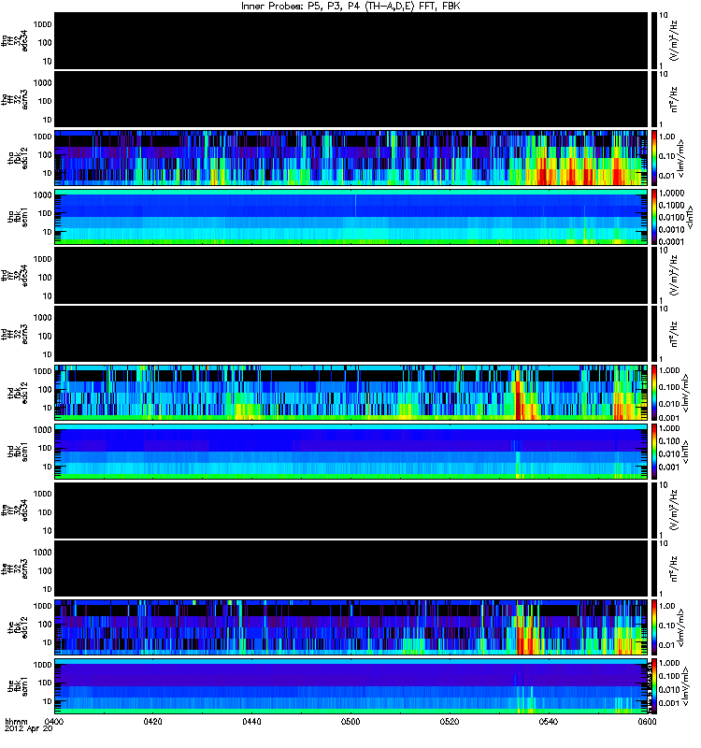Image resolution: width=701 pixels, height=748 pixels.
Task: Select the 0500 time axis label
Action: [x=350, y=721]
